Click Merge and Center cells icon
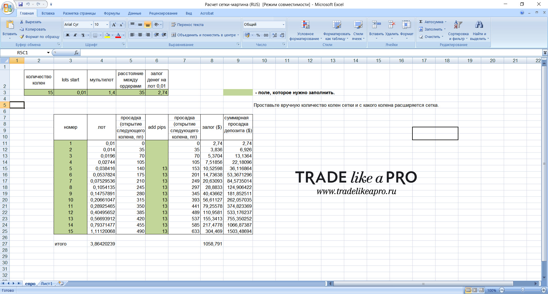 pos(174,35)
